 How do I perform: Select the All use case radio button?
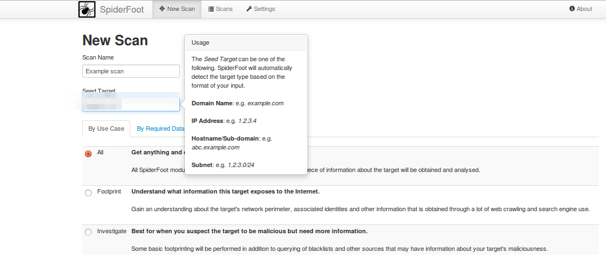pyautogui.click(x=88, y=153)
